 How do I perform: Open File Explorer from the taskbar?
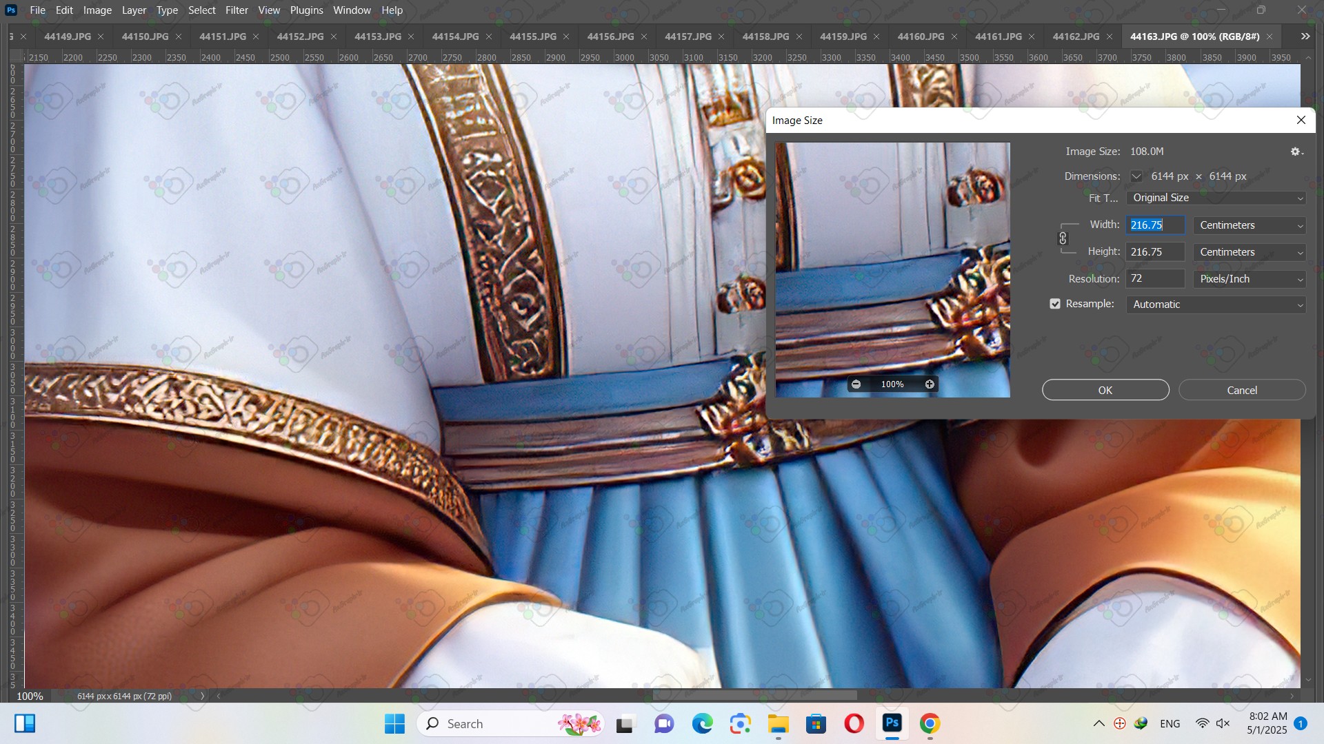(778, 723)
